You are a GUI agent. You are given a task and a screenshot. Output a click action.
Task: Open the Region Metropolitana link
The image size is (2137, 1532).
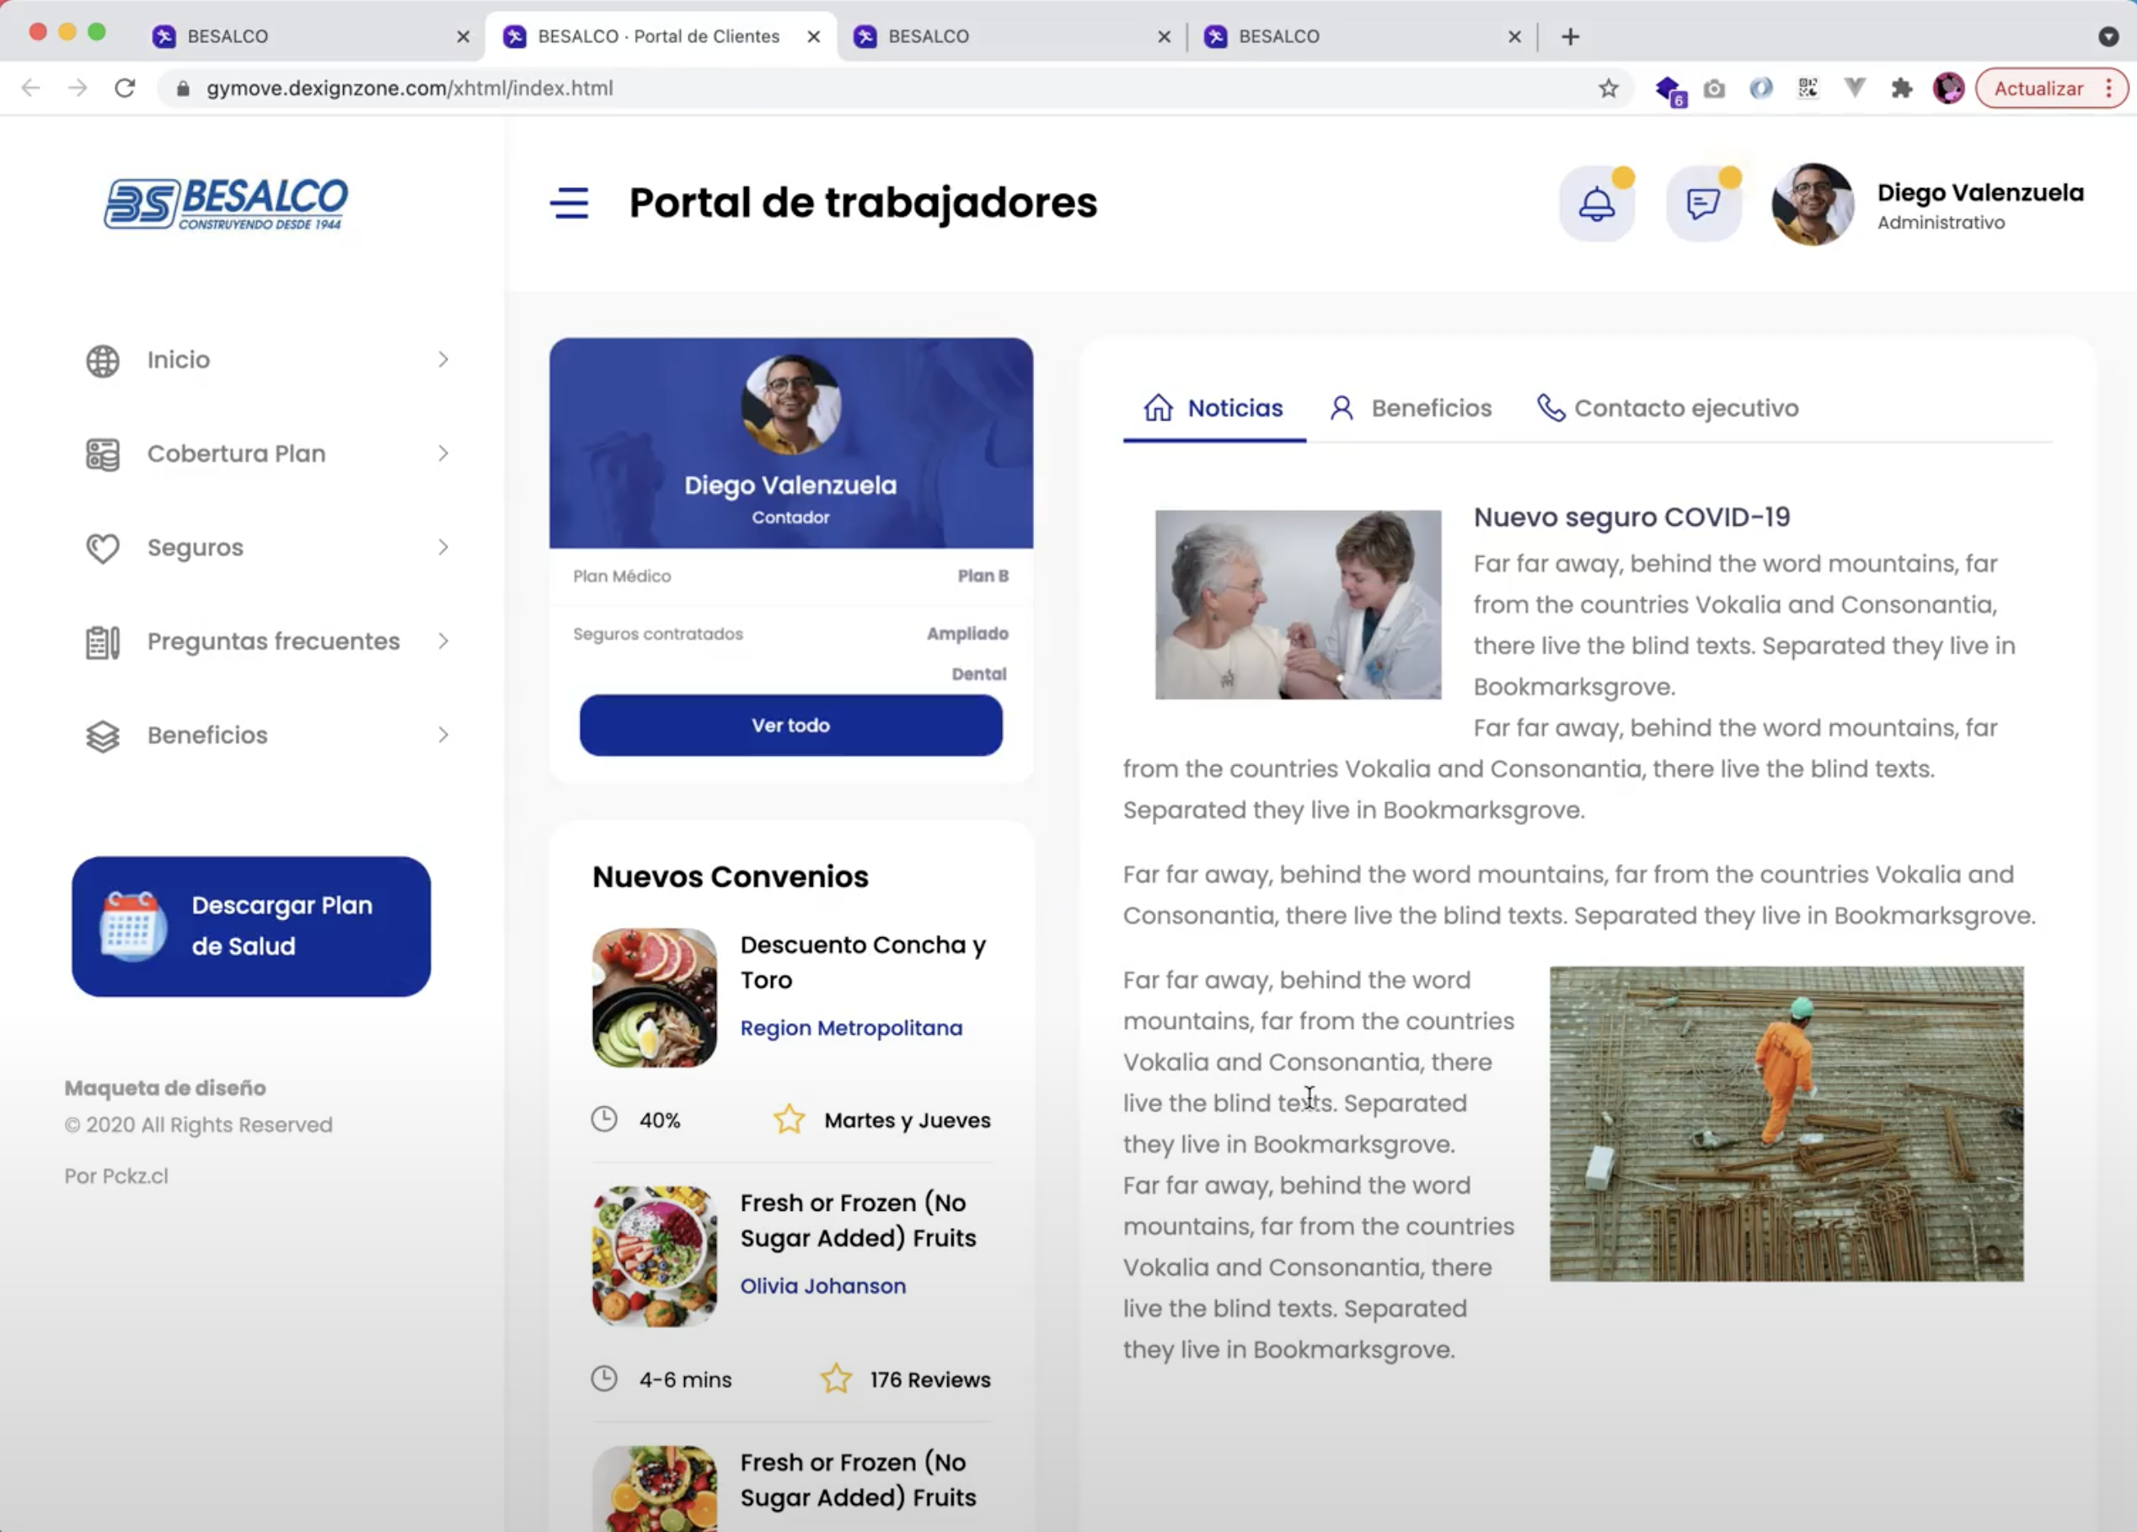851,1028
